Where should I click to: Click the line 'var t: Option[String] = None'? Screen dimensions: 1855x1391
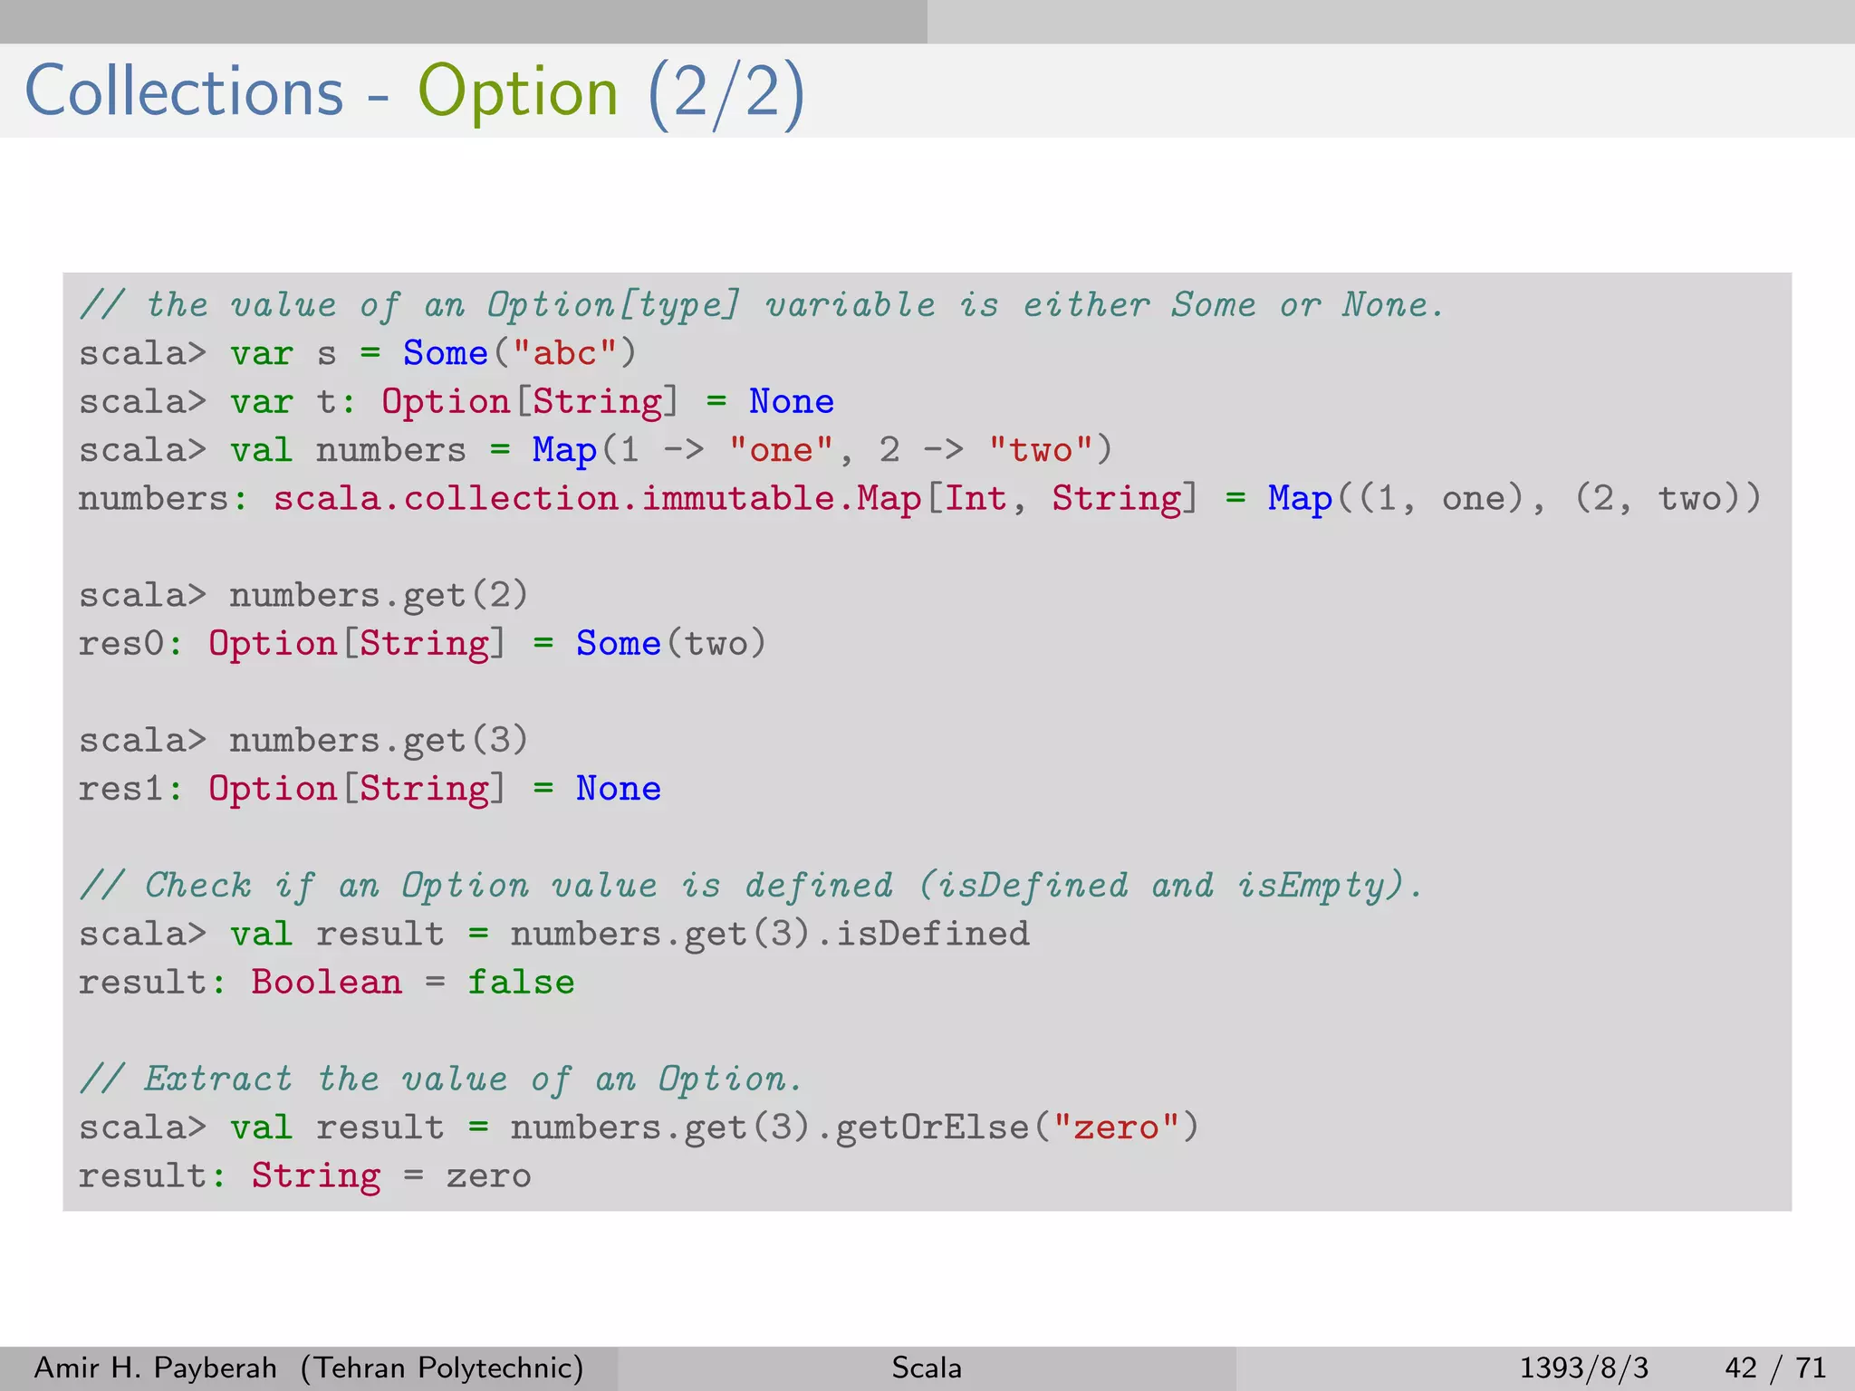[457, 402]
